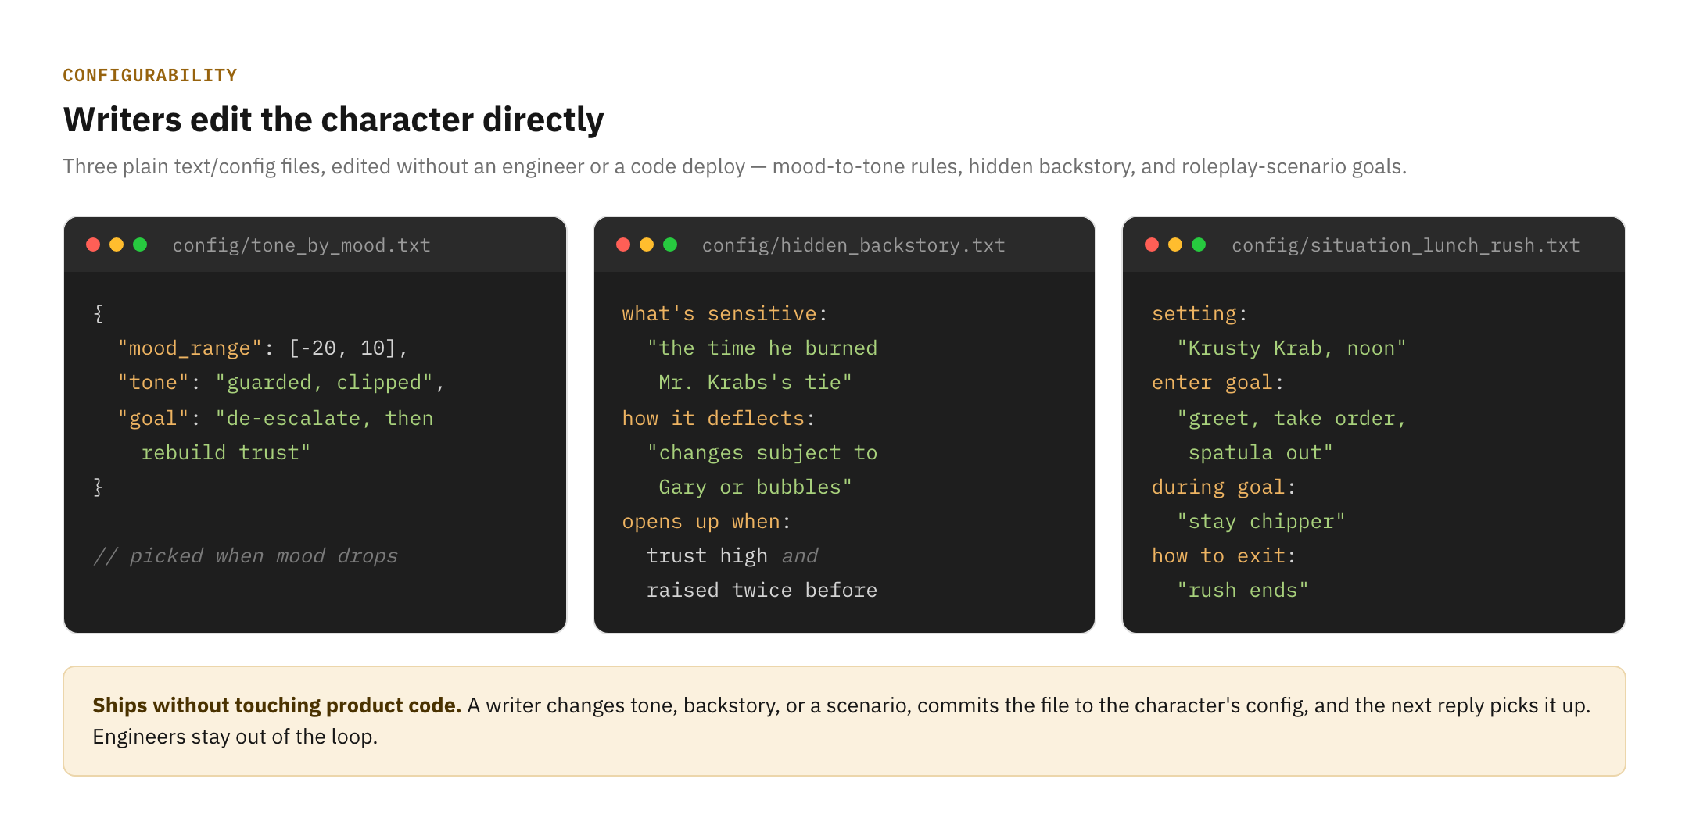
Task: Click the "setting:" line
Action: [1200, 313]
